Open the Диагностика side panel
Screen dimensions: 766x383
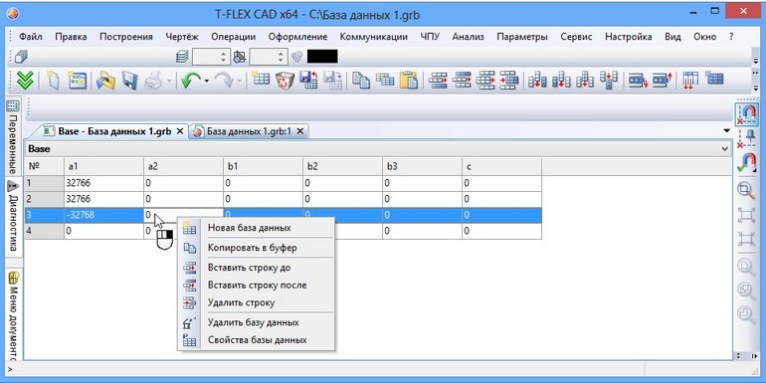[13, 216]
